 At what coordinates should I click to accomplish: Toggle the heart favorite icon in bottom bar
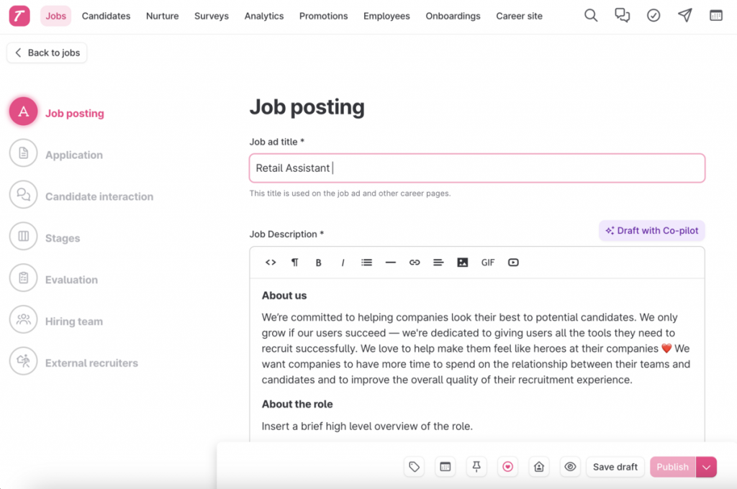[507, 467]
